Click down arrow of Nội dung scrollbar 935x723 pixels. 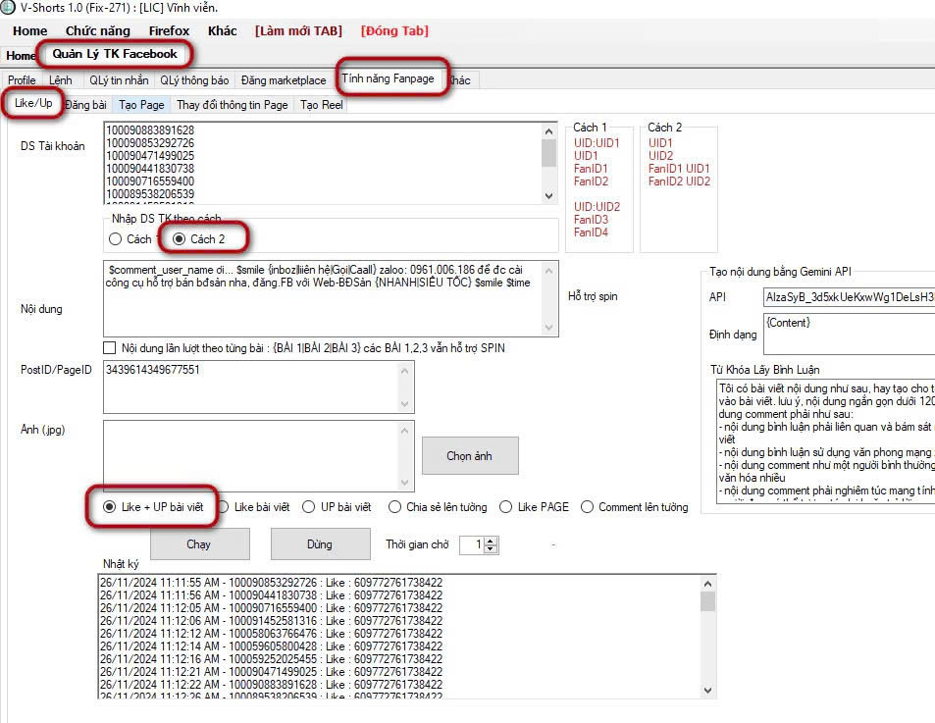tap(548, 328)
